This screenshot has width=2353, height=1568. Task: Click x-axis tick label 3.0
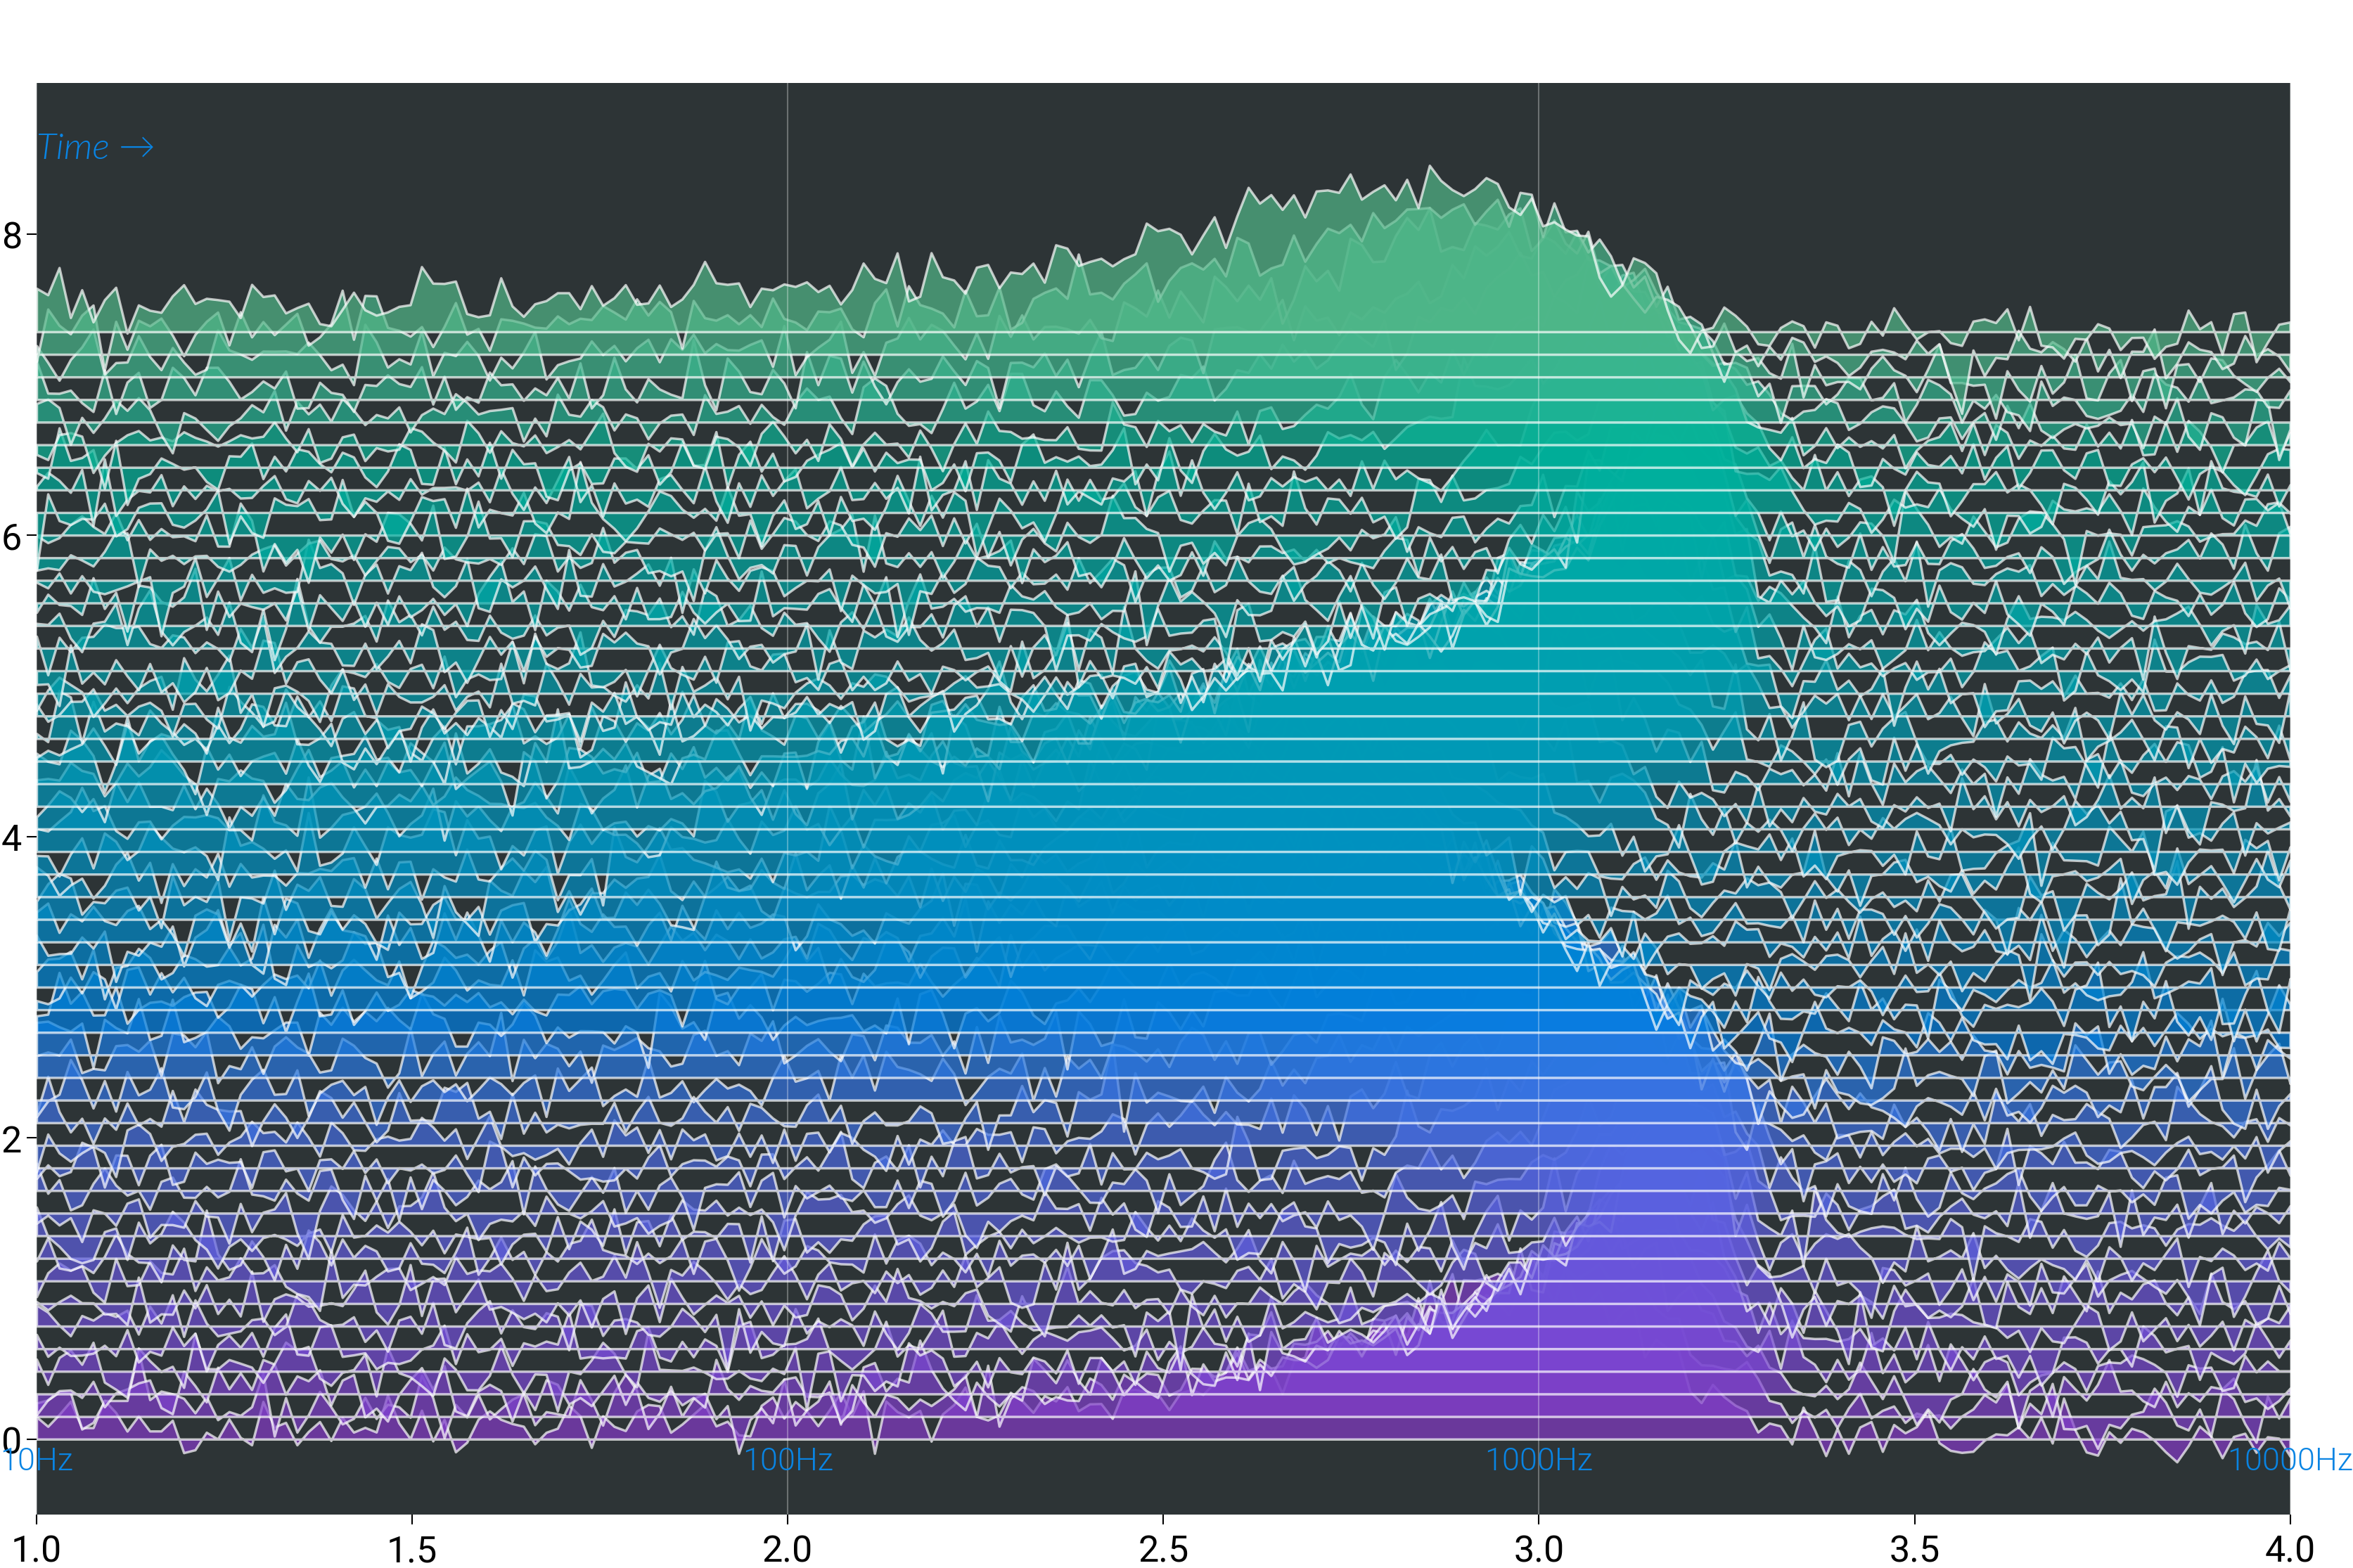(1539, 1549)
